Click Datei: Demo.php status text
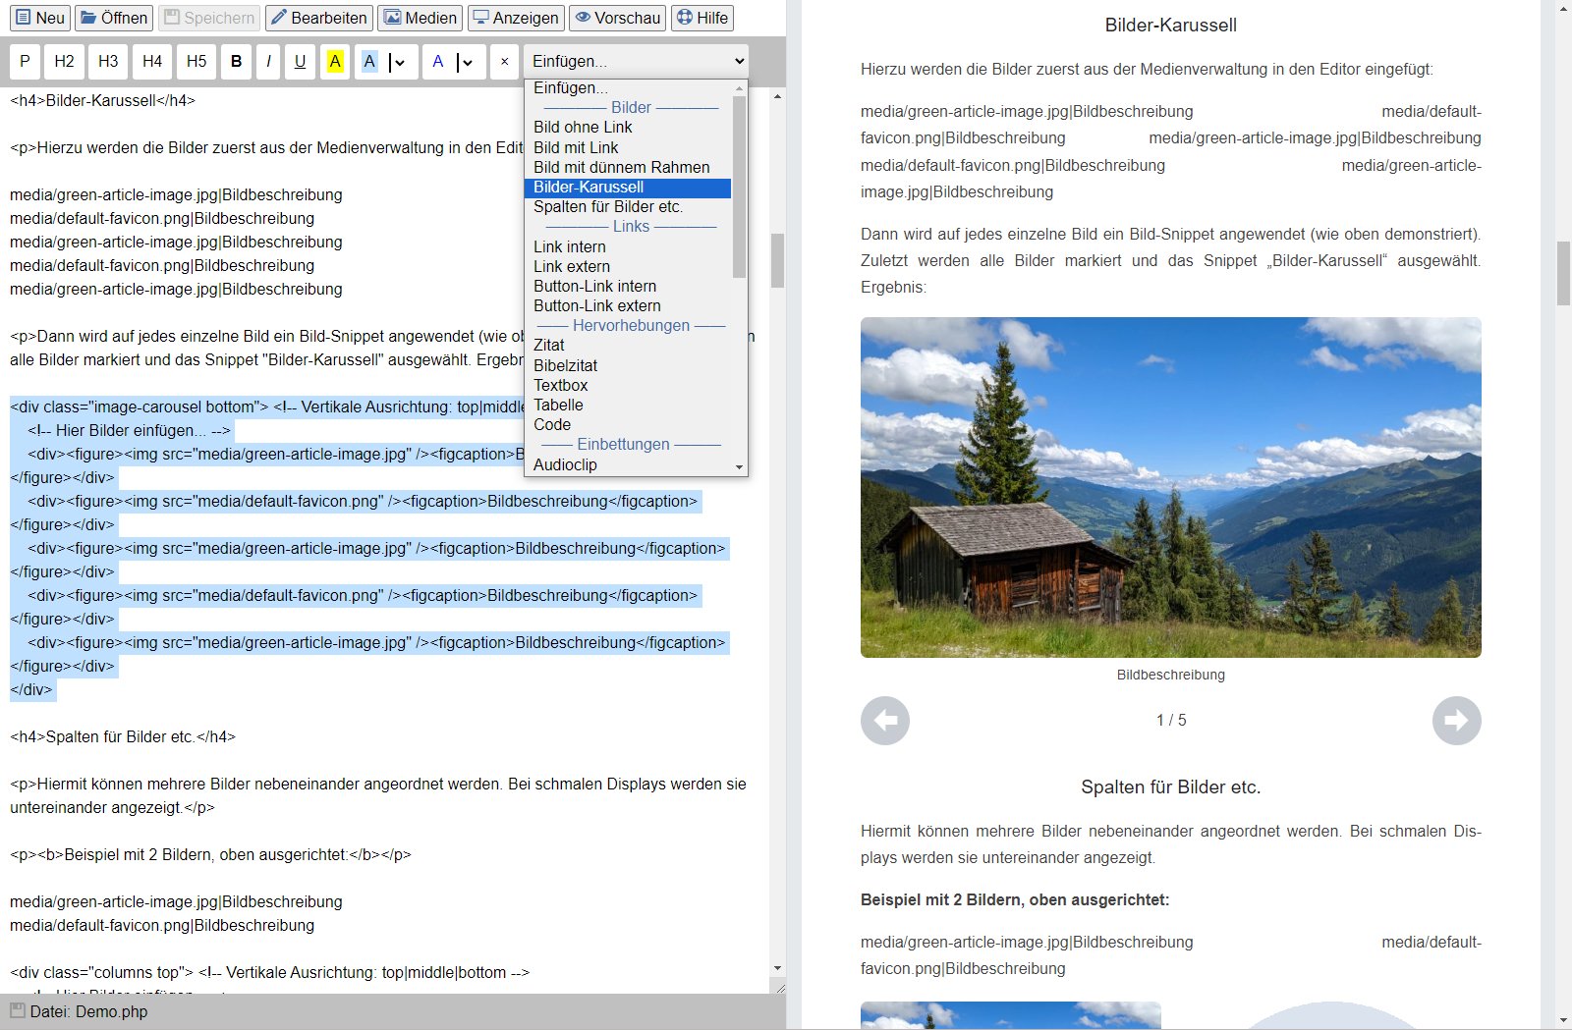Image resolution: width=1572 pixels, height=1030 pixels. pos(88,1011)
